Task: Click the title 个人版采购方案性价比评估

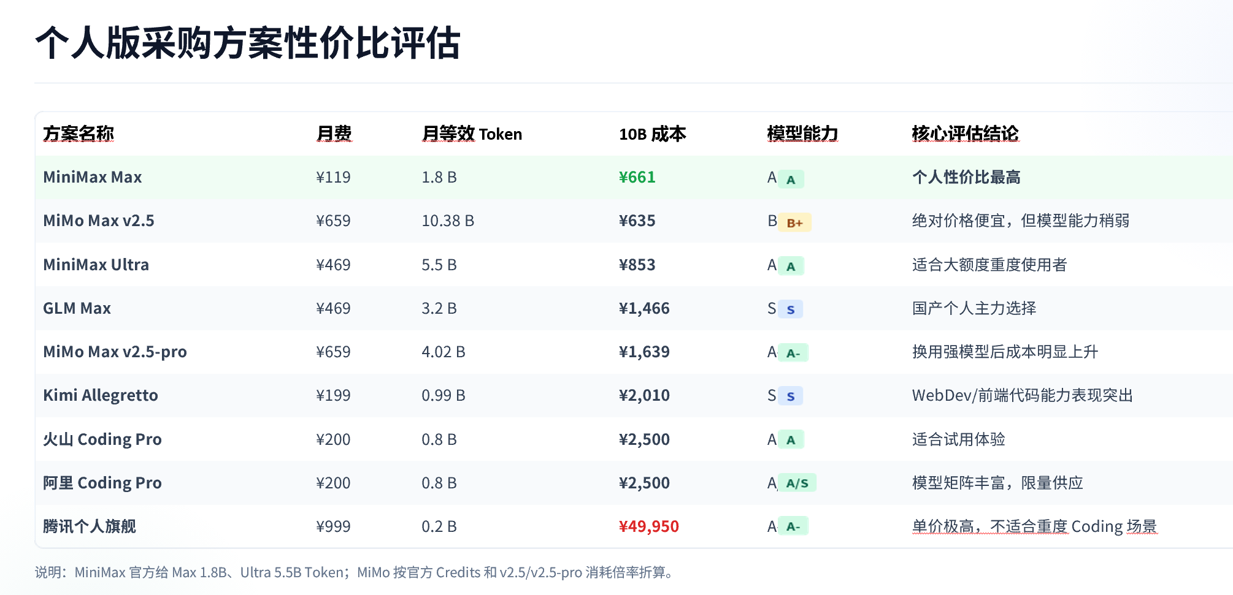Action: (x=248, y=43)
